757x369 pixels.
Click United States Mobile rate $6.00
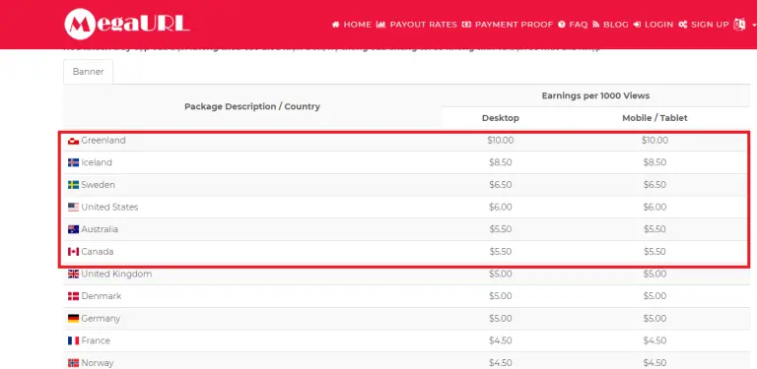tap(654, 207)
